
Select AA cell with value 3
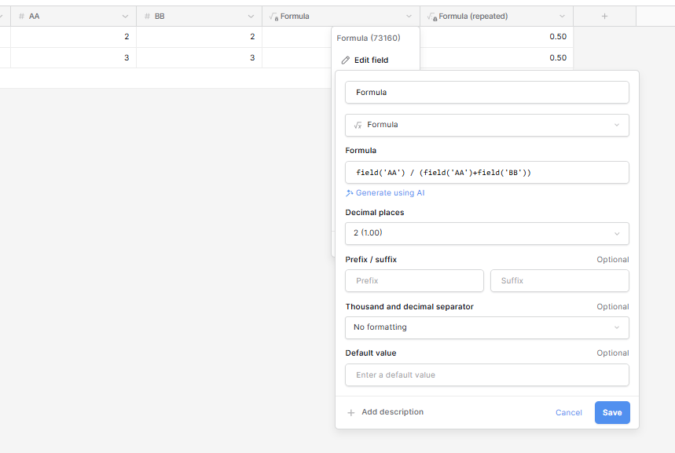tap(73, 57)
